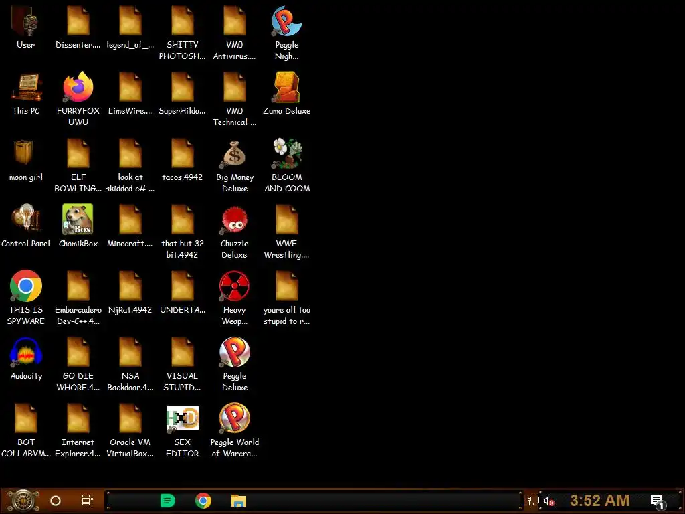Open the 3:52 AM clock
The image size is (685, 514).
600,501
